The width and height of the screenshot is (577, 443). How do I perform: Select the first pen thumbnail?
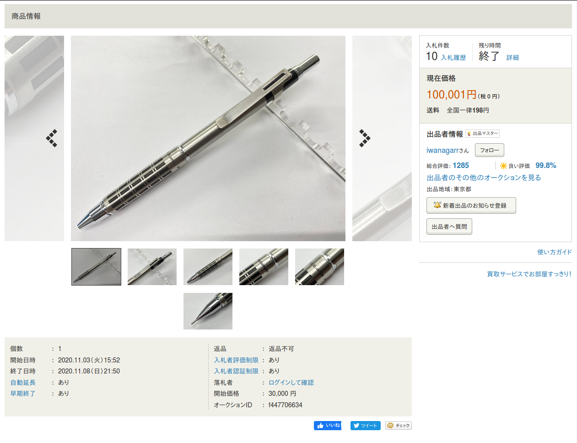point(96,267)
